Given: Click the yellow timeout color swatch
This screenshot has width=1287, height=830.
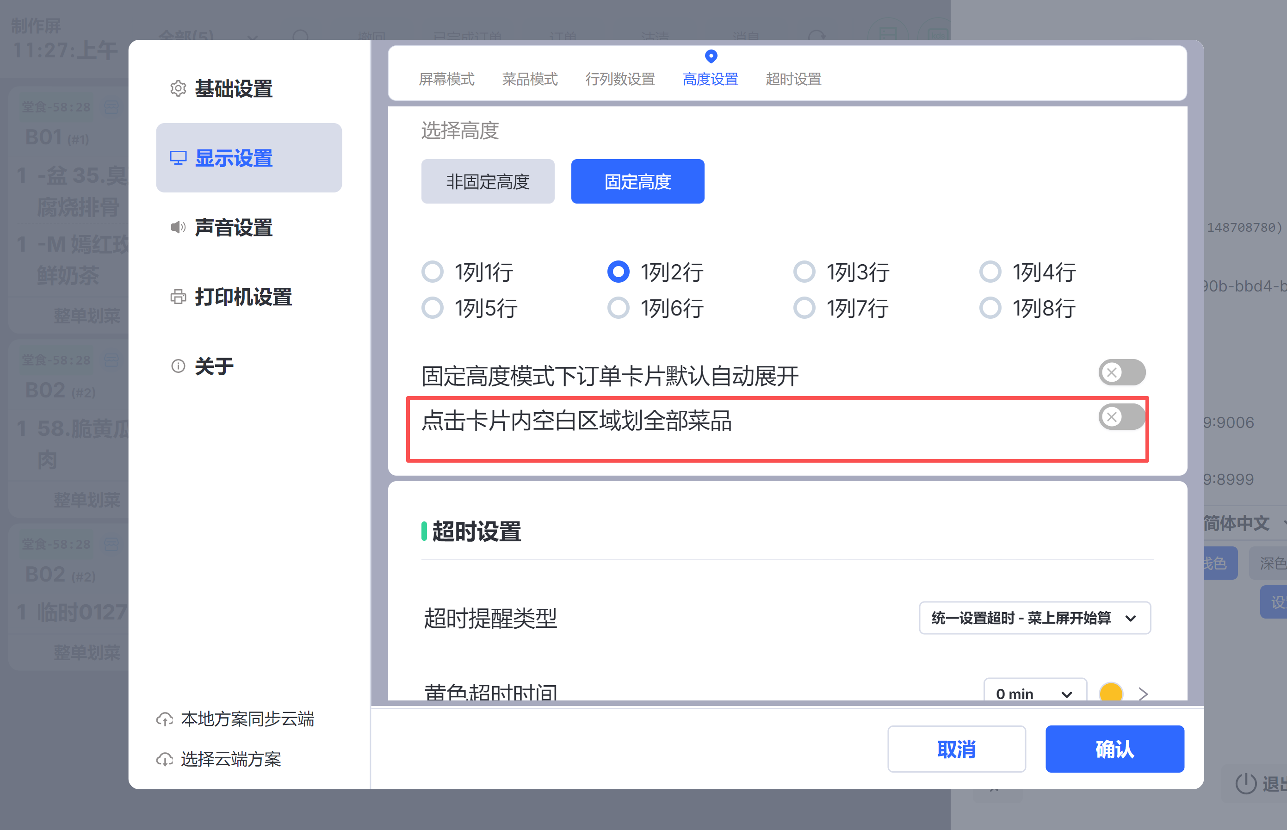Looking at the screenshot, I should tap(1111, 692).
